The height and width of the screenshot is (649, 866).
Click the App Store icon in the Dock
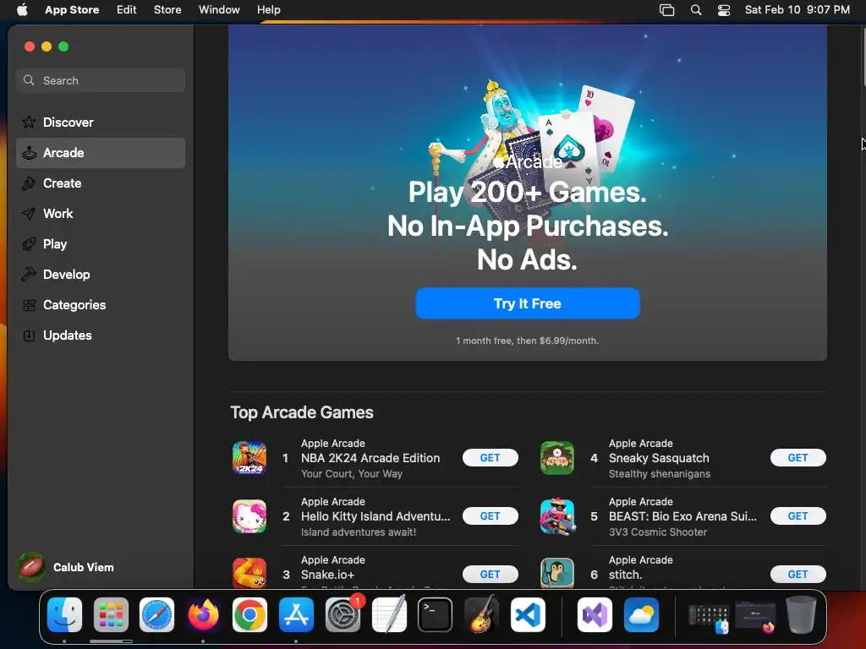click(x=296, y=614)
